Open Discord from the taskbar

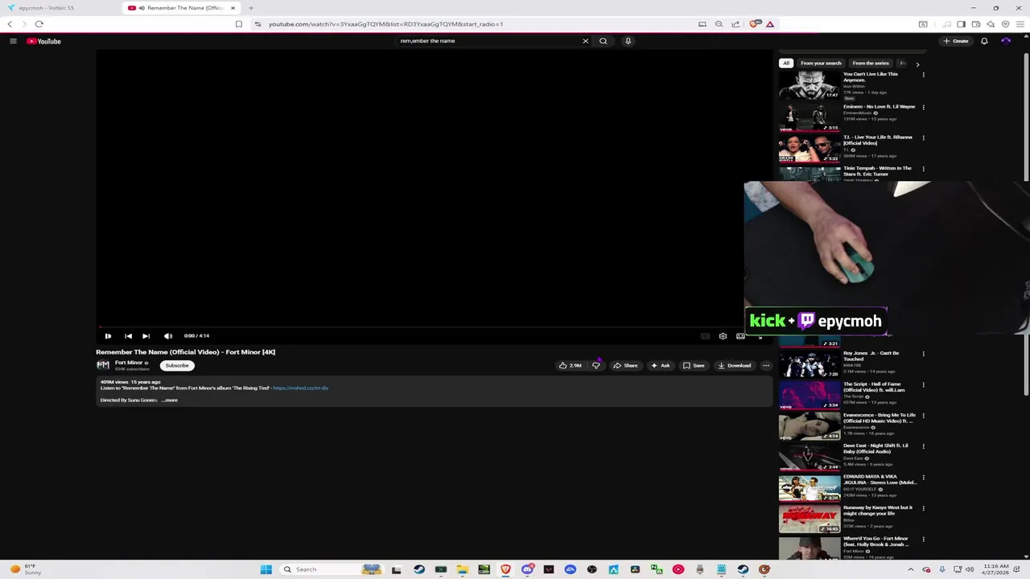pos(527,569)
